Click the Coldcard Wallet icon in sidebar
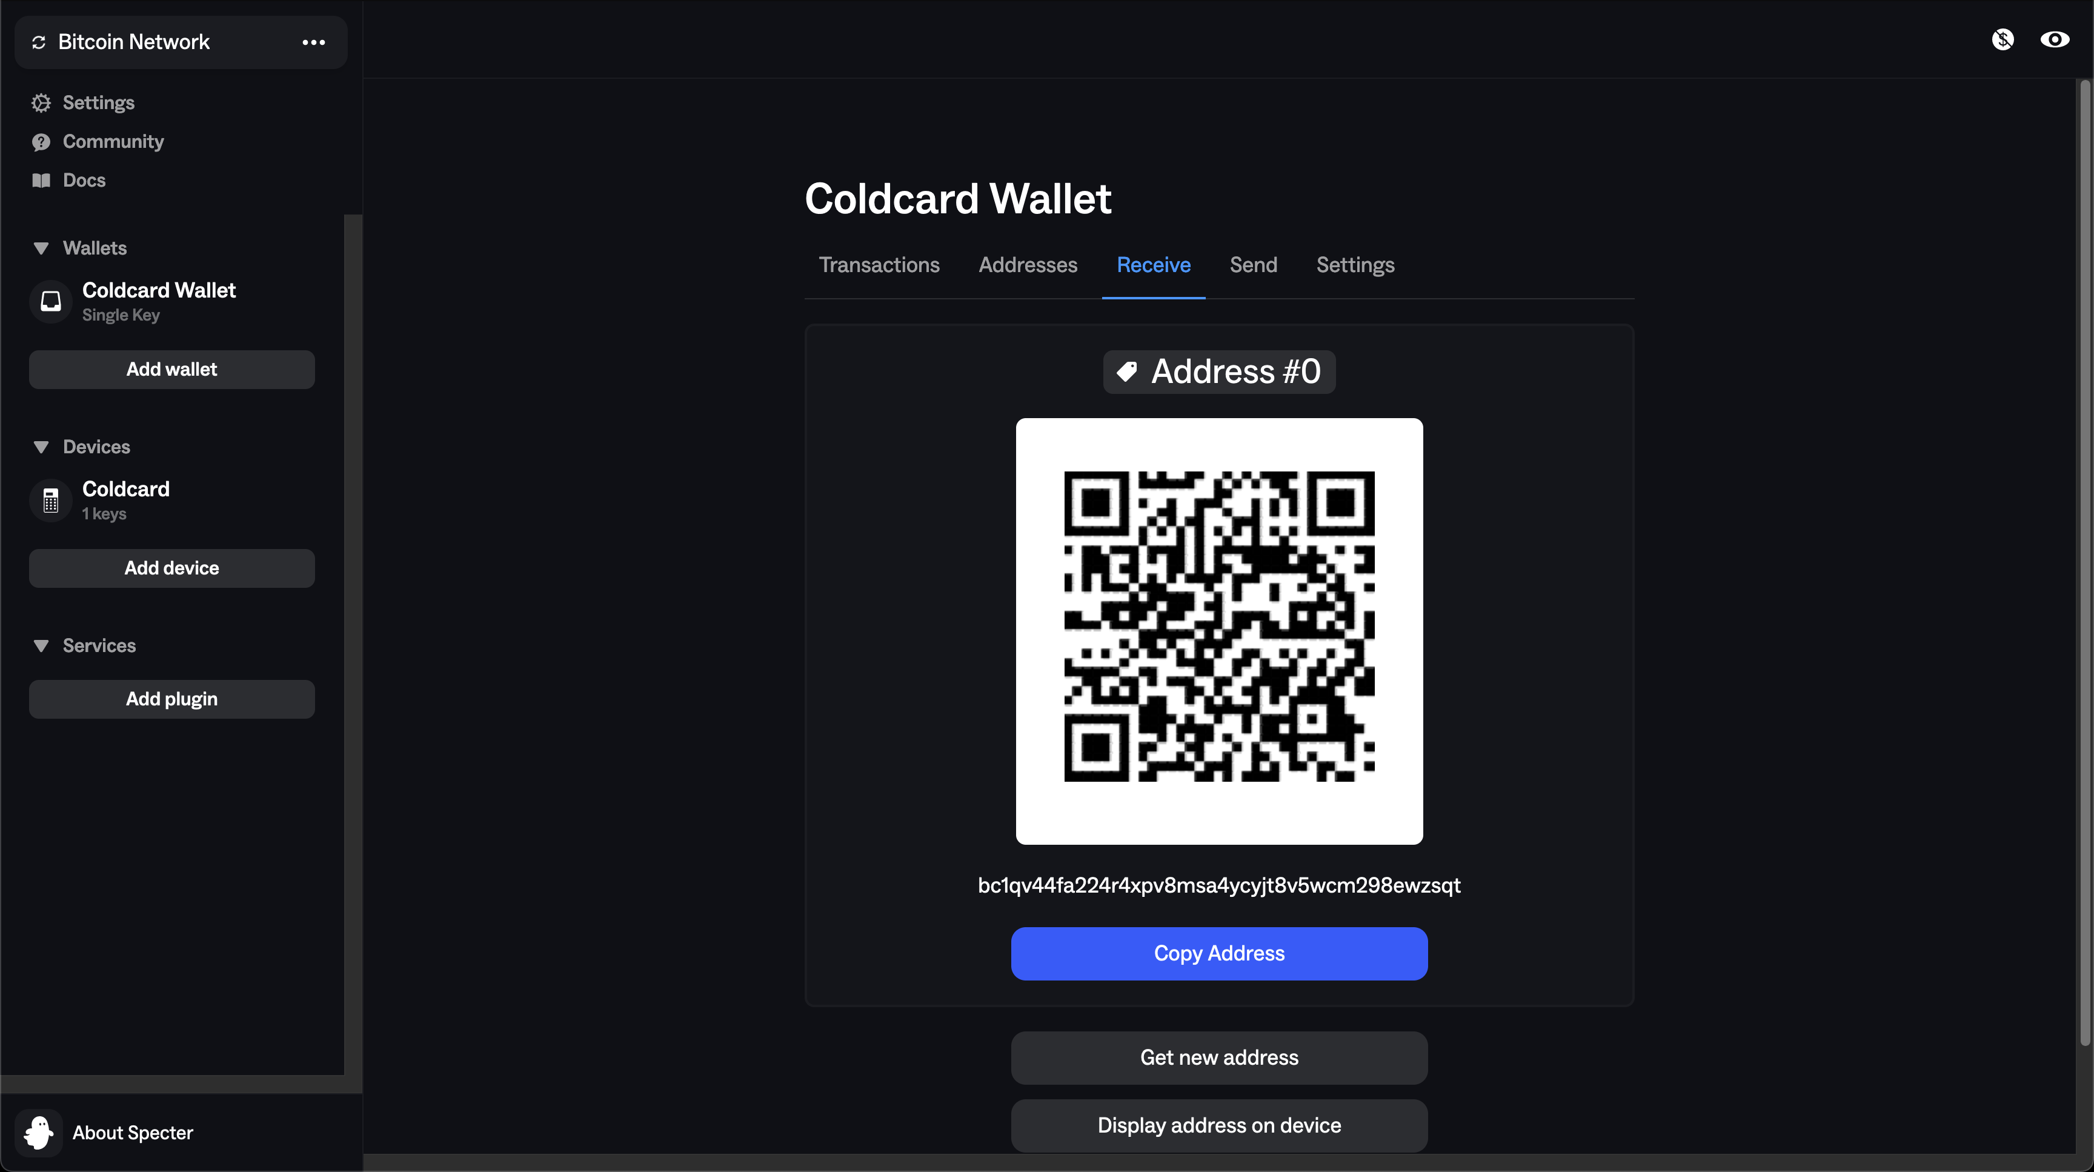The height and width of the screenshot is (1172, 2094). [52, 302]
